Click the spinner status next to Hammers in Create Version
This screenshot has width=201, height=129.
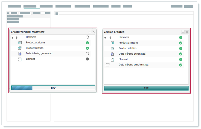(87, 37)
